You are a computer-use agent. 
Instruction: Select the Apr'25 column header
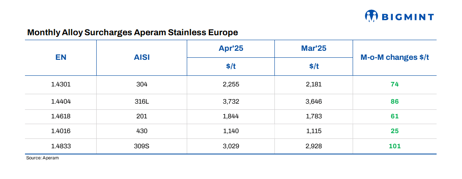[231, 49]
